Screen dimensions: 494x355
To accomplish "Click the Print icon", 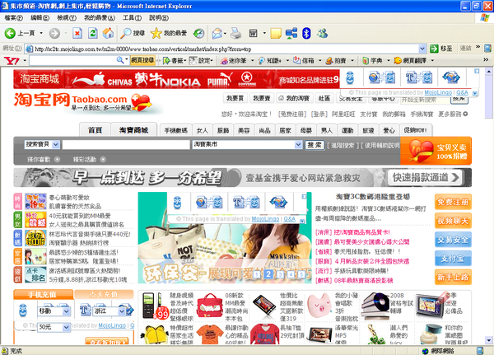I will coord(235,33).
